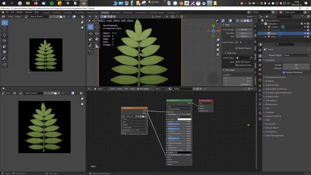
Task: Enable Lock To 3D Cursor checkbox
Action: coord(237,62)
